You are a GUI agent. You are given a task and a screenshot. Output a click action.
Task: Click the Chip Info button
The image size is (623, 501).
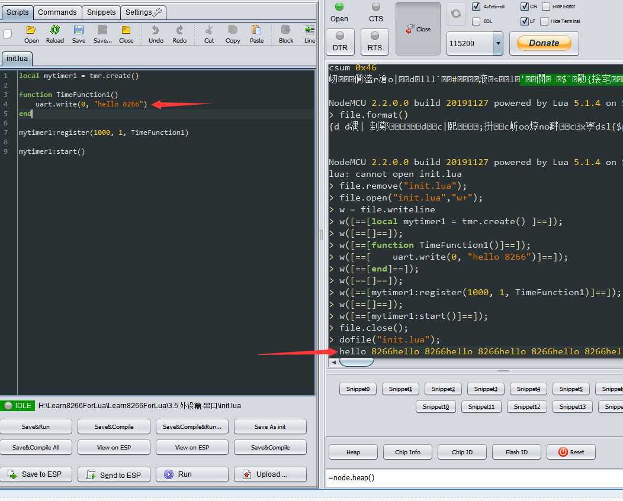(407, 452)
